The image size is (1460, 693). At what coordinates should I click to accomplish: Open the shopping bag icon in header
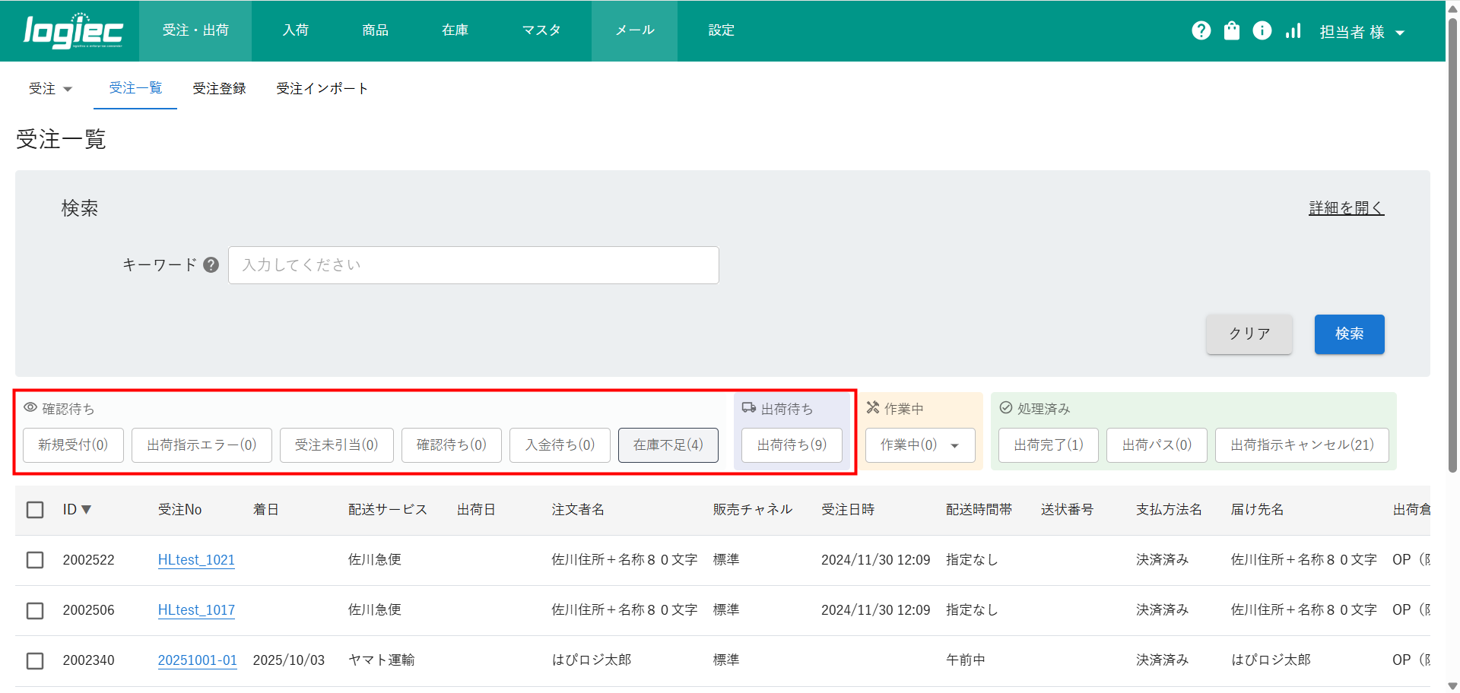1231,30
